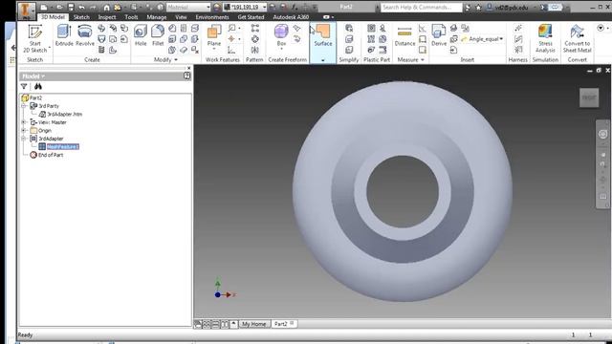Select 3rdAdapter.htm in the tree
The height and width of the screenshot is (344, 612).
[x=64, y=115]
